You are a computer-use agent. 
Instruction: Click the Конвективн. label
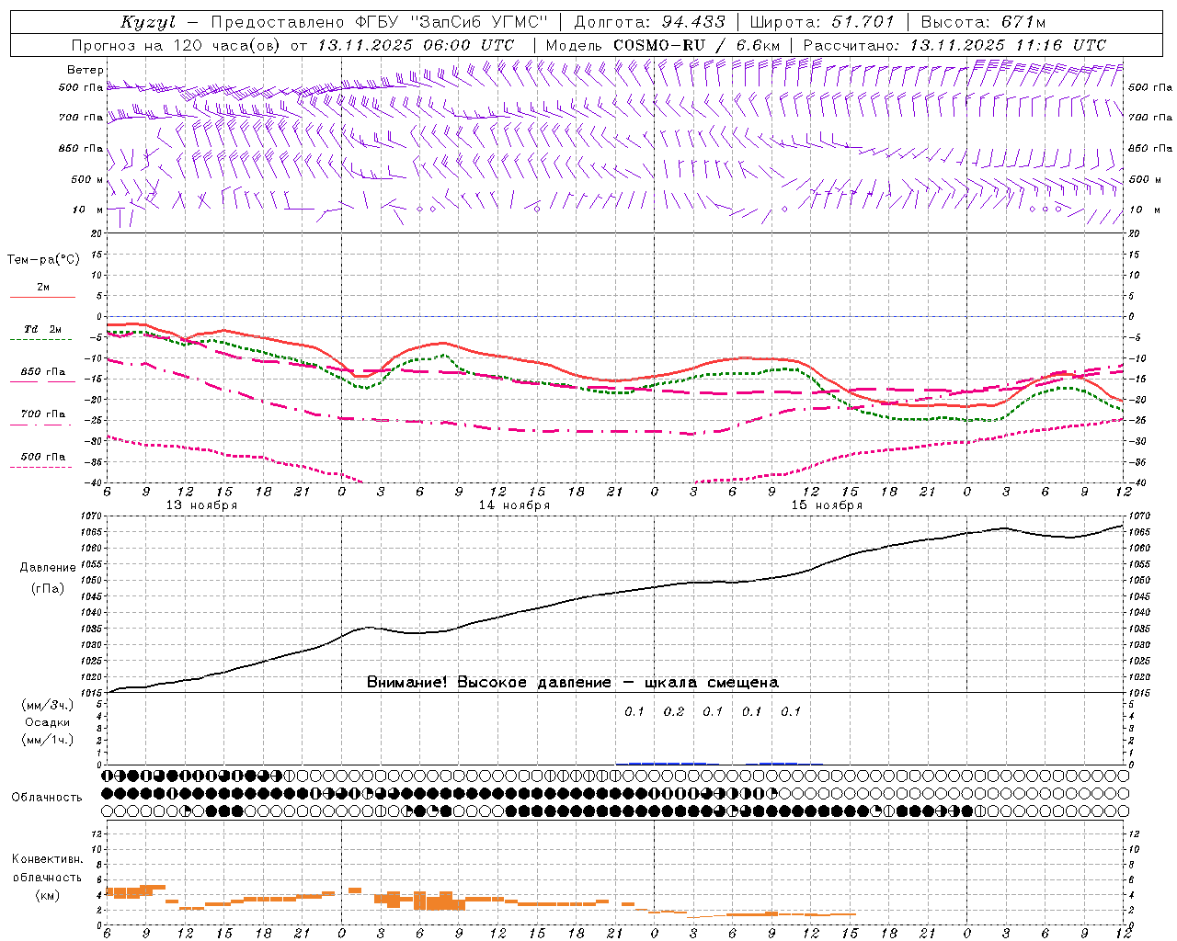coord(47,859)
